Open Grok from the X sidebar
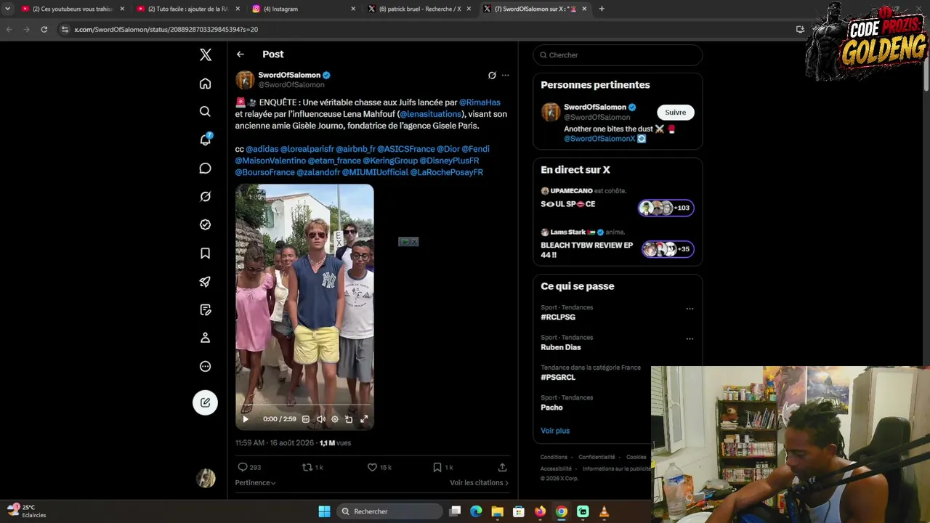Image resolution: width=930 pixels, height=523 pixels. click(206, 196)
